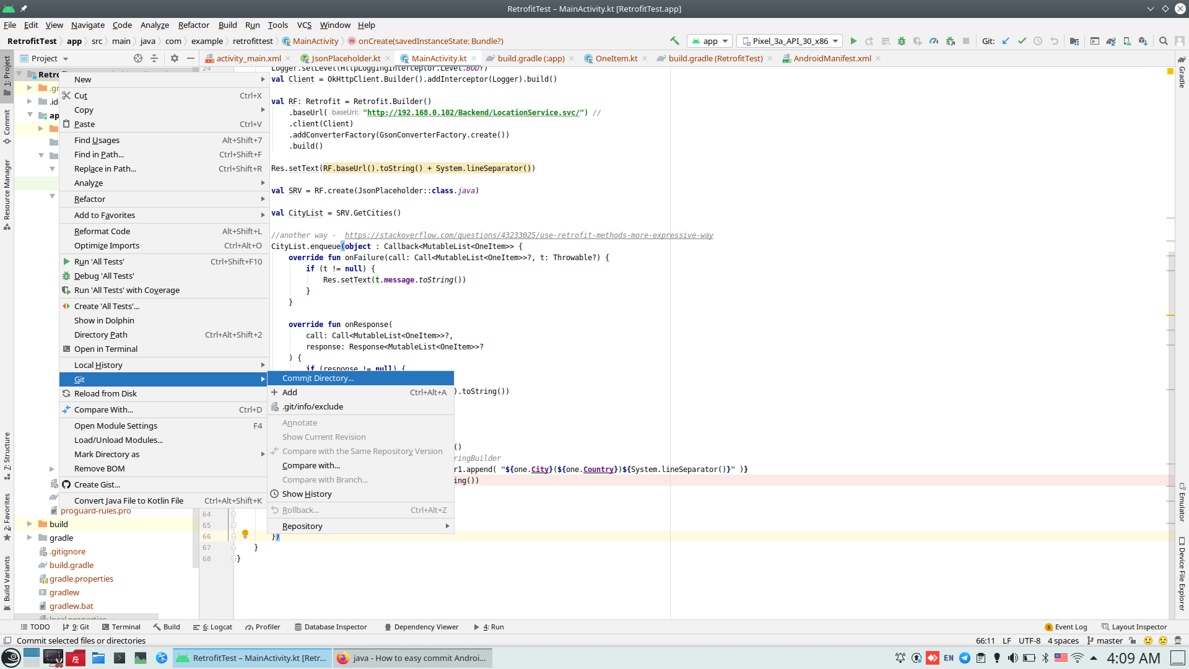Expand the gradle folder in project tree
This screenshot has width=1189, height=669.
pos(29,538)
